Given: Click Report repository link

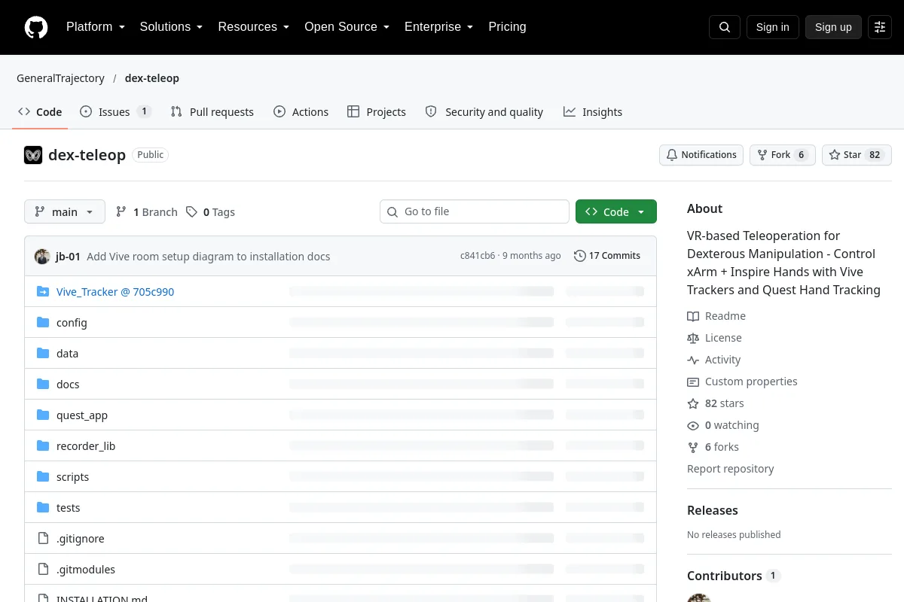Looking at the screenshot, I should tap(731, 469).
